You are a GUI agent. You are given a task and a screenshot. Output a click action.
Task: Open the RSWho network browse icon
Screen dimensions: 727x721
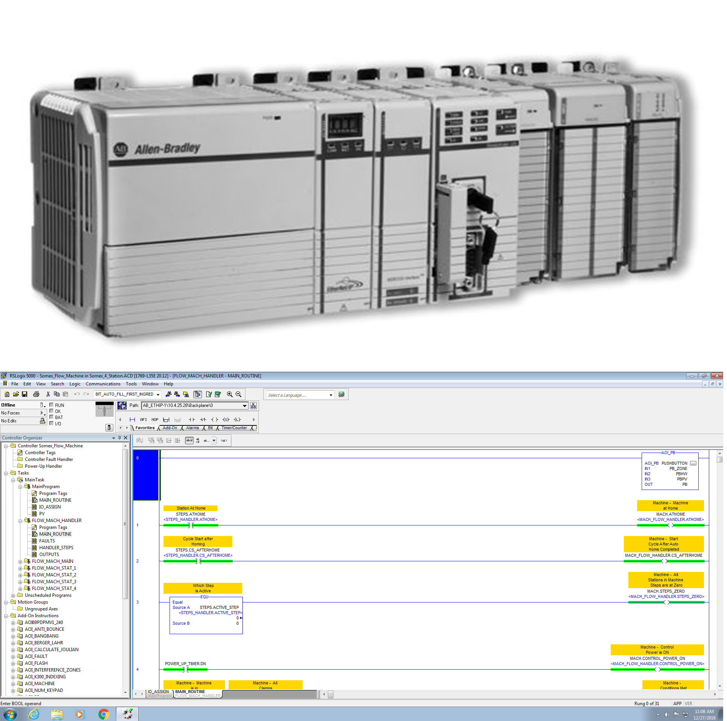tap(253, 405)
